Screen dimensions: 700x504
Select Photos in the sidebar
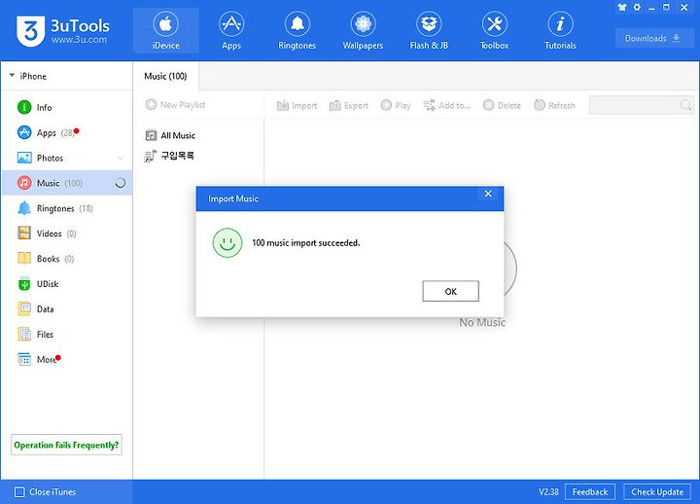[x=67, y=158]
